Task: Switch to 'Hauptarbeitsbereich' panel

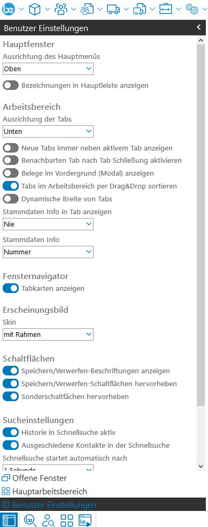Action: [44, 491]
